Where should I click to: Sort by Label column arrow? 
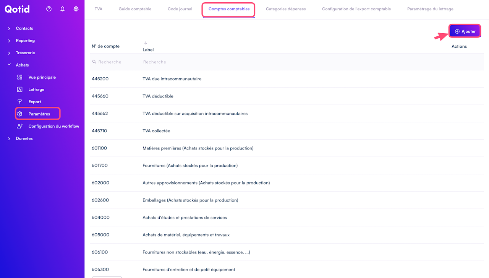(x=146, y=43)
